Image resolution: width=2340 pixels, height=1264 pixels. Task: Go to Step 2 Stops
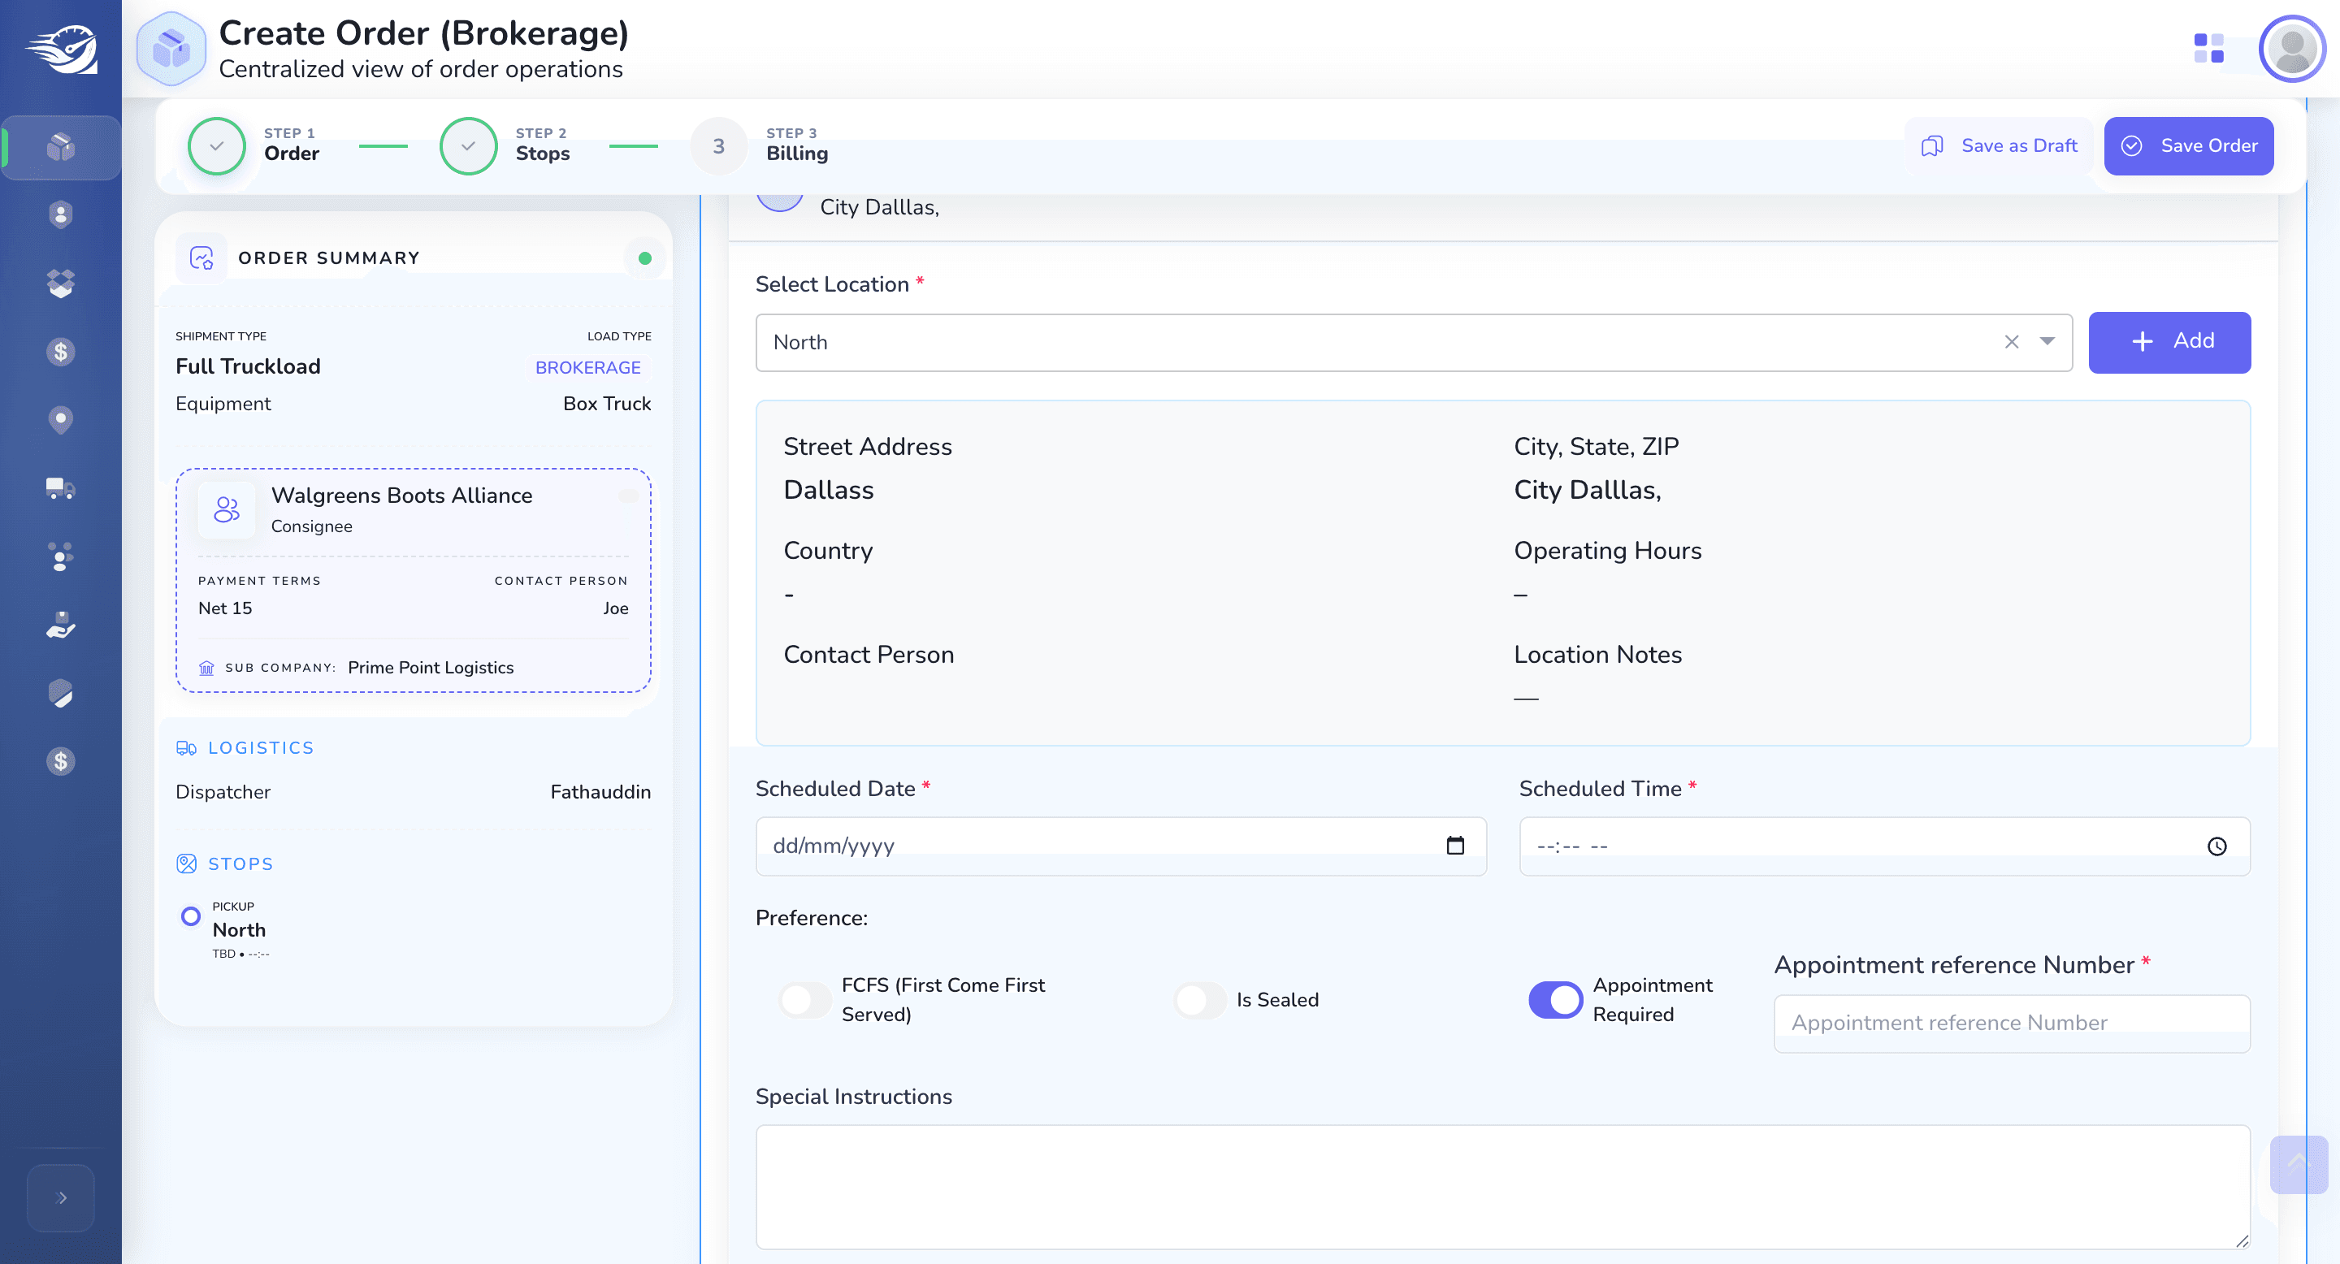click(505, 145)
